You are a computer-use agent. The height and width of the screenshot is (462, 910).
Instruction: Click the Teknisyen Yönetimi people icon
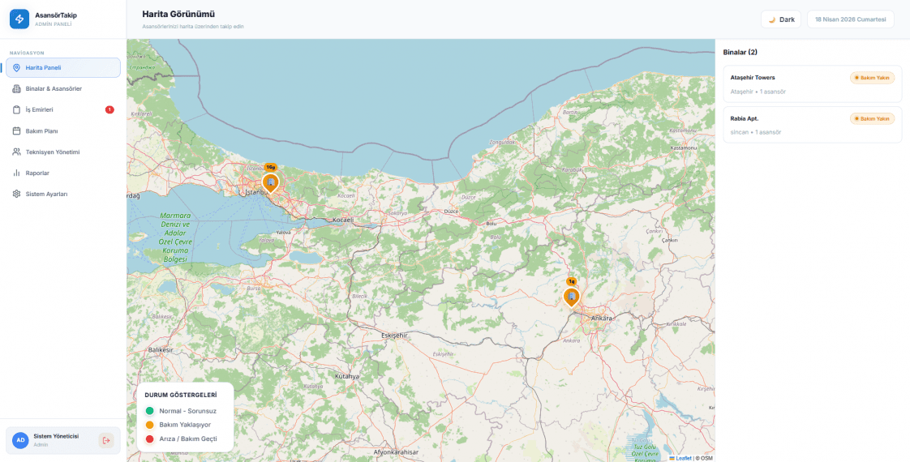16,152
